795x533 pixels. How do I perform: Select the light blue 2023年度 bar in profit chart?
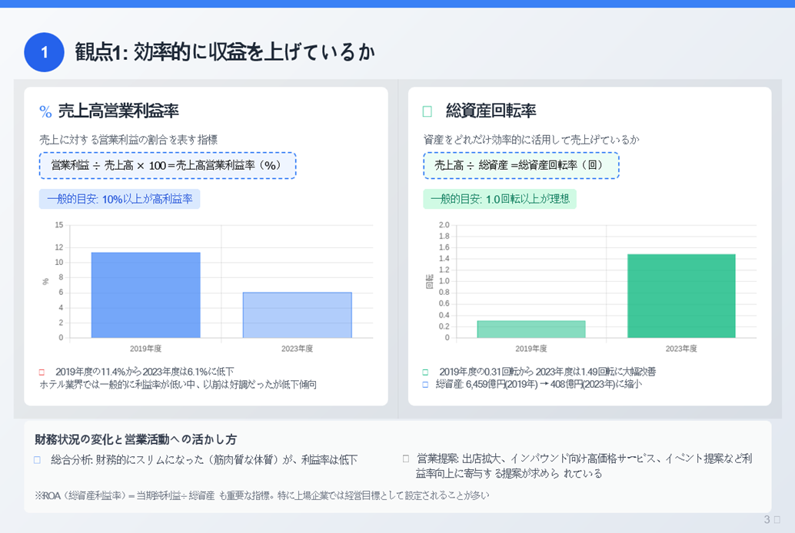297,315
